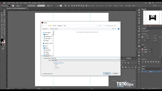Click Nouveau dossier button
This screenshot has height=91, width=162.
54,29
